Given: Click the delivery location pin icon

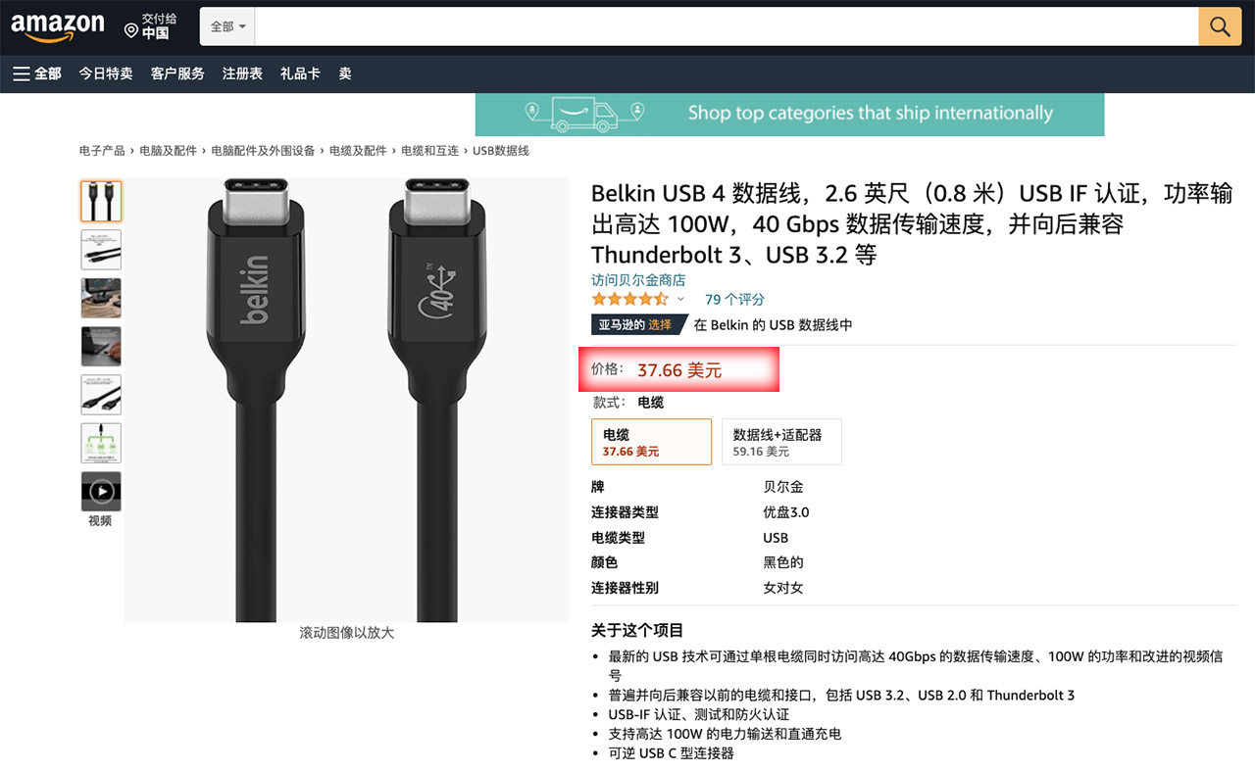Looking at the screenshot, I should coord(131,30).
